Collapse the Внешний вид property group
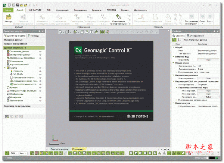 (173, 57)
